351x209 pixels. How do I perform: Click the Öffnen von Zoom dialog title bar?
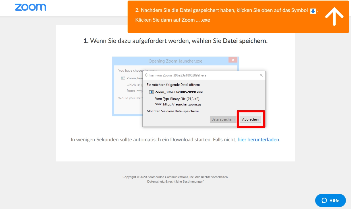point(199,75)
